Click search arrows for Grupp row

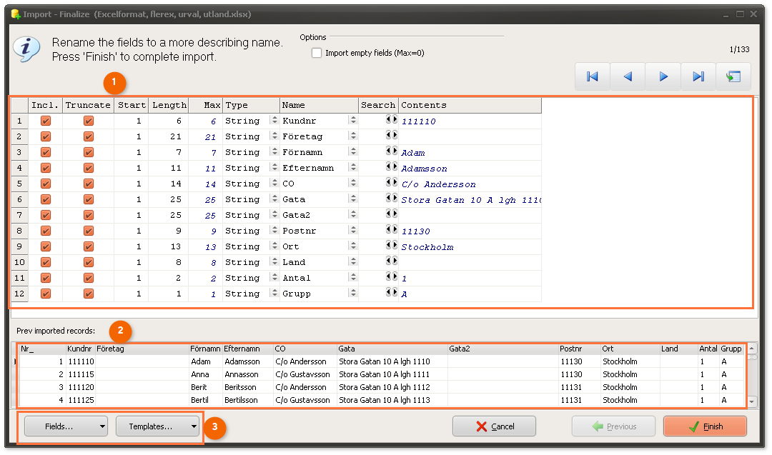[x=392, y=293]
